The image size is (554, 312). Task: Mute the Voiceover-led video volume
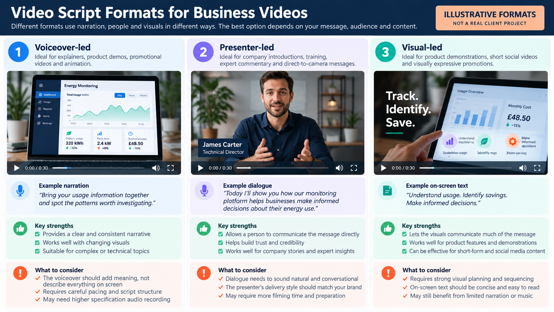click(156, 168)
